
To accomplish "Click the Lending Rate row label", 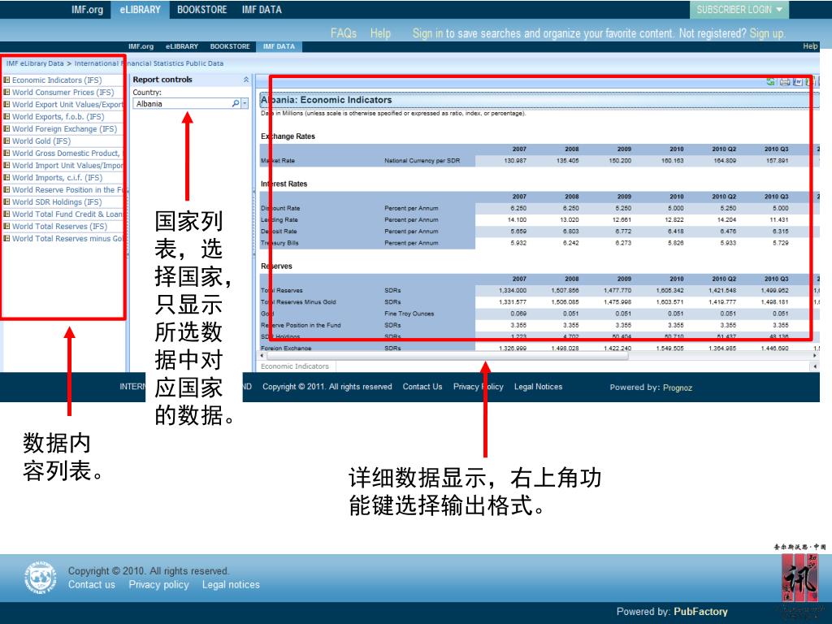I will pyautogui.click(x=279, y=219).
